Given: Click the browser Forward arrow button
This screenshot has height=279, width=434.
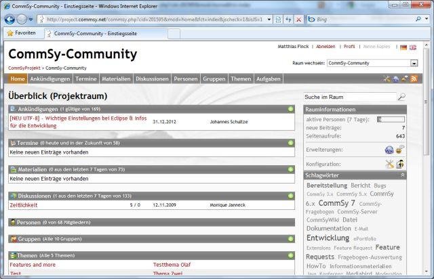Looking at the screenshot, I should click(x=22, y=20).
